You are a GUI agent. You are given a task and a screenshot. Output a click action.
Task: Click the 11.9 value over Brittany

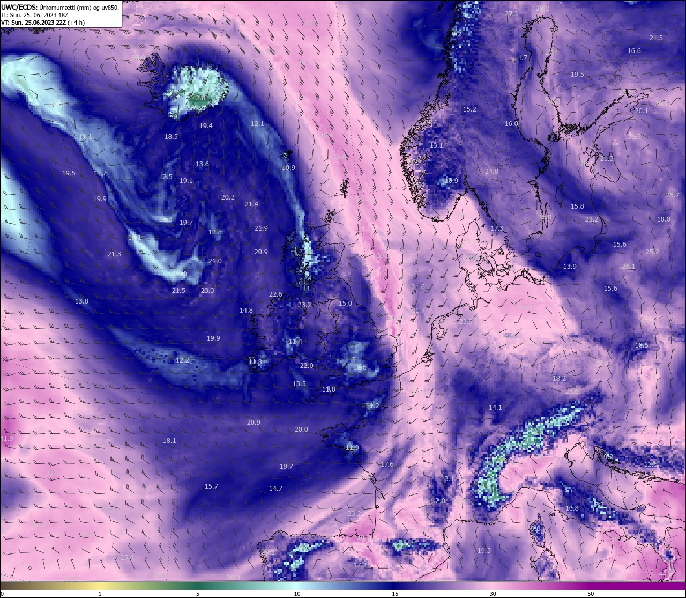(x=352, y=447)
